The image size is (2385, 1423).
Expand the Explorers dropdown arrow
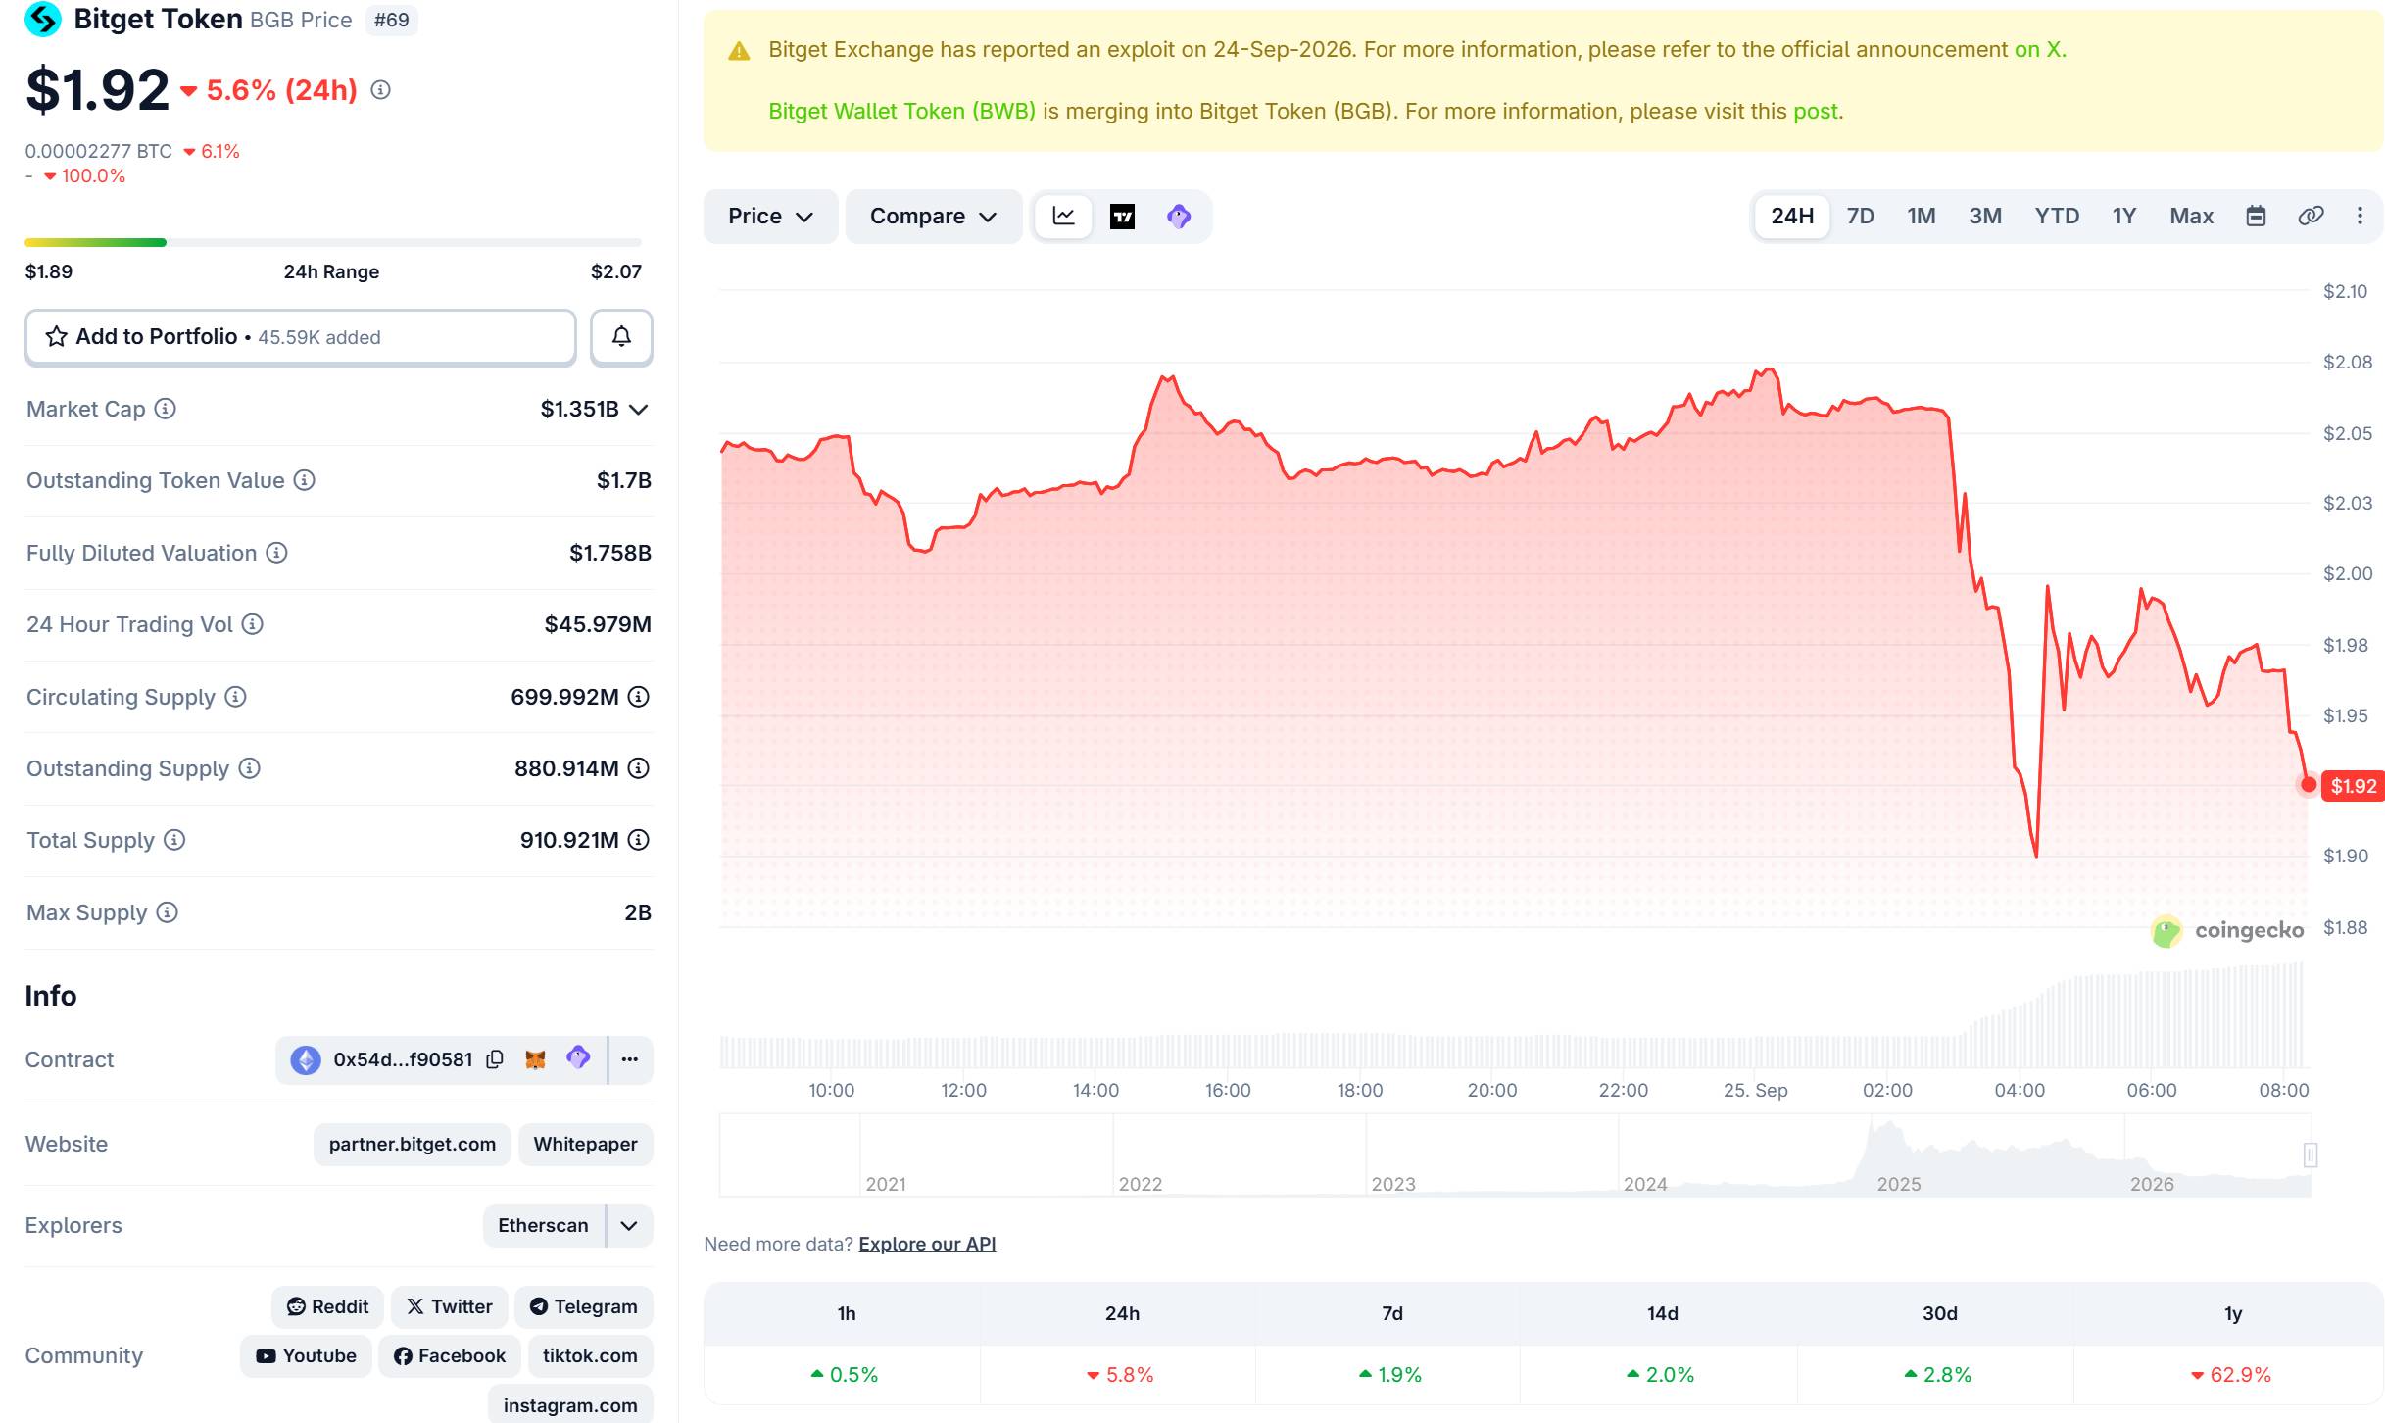click(629, 1226)
